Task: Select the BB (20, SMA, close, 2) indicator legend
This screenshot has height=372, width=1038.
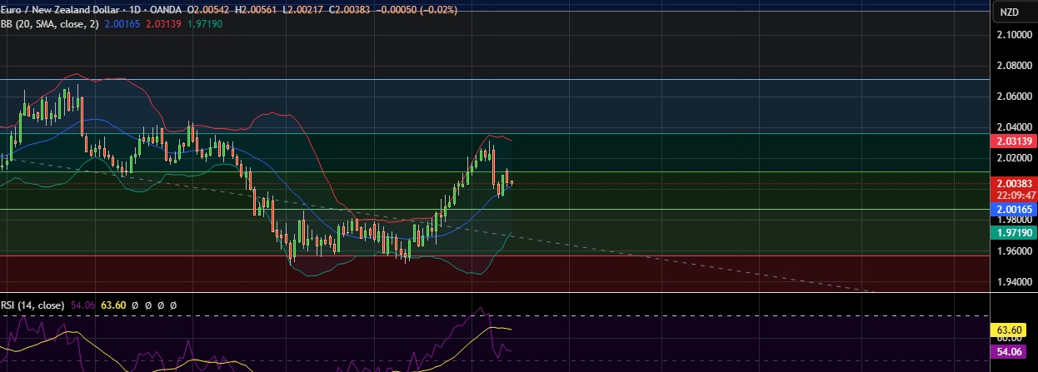Action: tap(50, 24)
